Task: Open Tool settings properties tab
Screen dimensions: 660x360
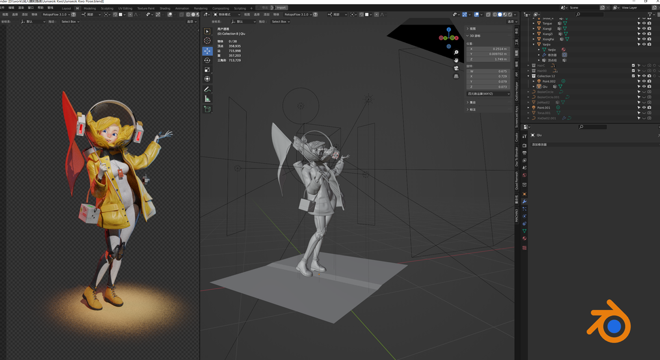Action: click(x=524, y=136)
